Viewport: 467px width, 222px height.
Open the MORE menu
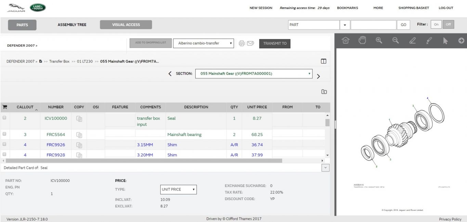coord(378,8)
